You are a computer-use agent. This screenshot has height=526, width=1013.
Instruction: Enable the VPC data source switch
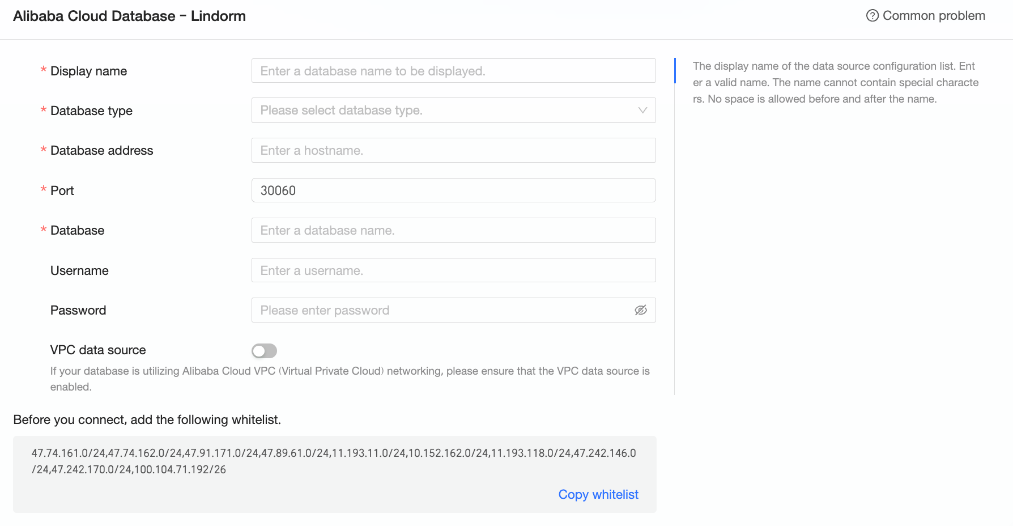point(264,351)
